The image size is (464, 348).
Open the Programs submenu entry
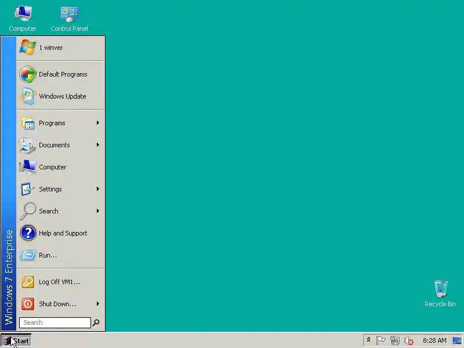[x=61, y=123]
